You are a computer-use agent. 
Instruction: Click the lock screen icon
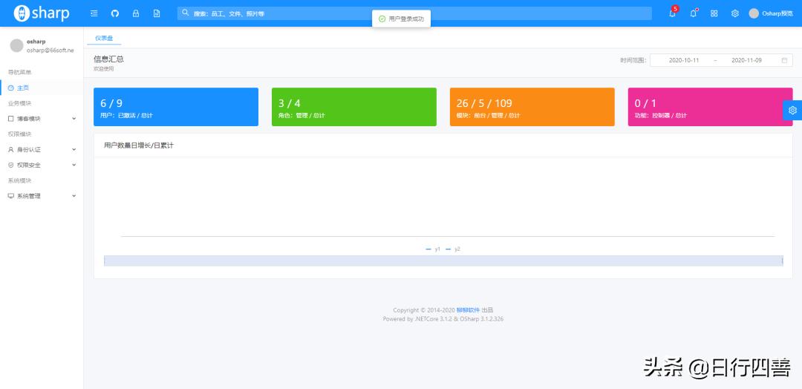tap(136, 14)
